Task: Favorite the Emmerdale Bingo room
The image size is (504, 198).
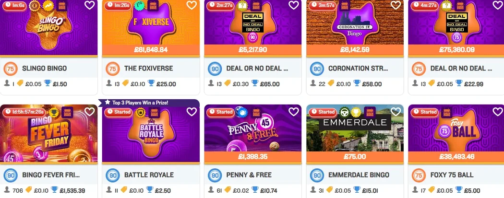Action: point(396,112)
